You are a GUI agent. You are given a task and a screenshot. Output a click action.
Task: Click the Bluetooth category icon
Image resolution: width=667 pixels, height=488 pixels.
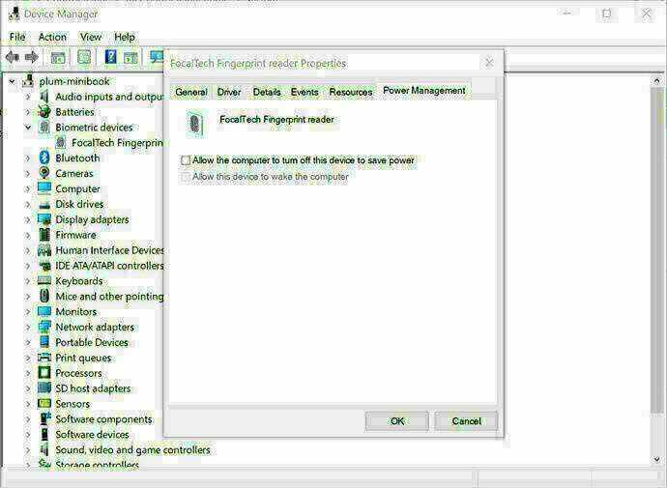[44, 158]
